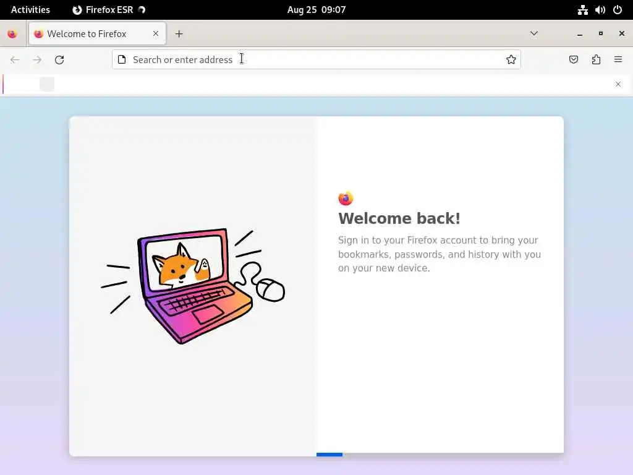Click the Firefox logo above Welcome back

[x=346, y=199]
